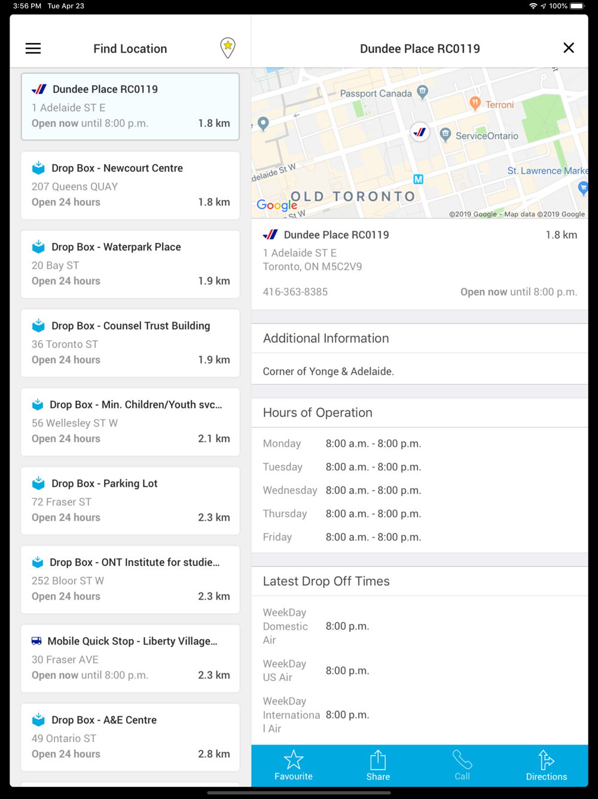
Task: Tap the 3:56 PM clock in the status bar
Action: pos(27,6)
